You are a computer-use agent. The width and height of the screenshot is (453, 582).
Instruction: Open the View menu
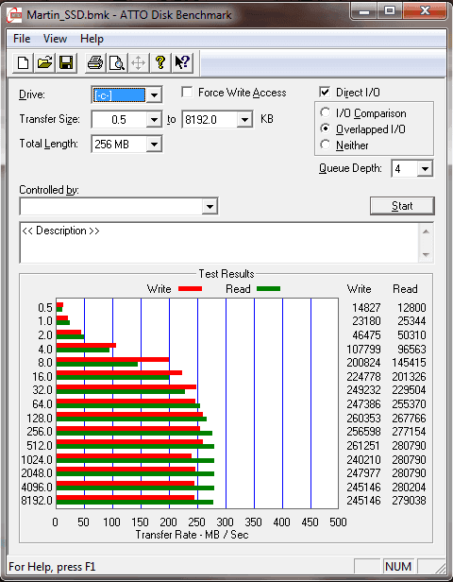[55, 39]
